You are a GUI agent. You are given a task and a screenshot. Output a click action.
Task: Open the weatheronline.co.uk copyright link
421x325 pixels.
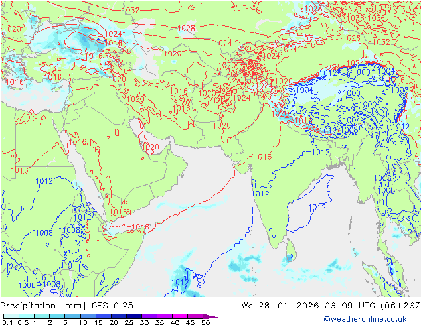365,319
